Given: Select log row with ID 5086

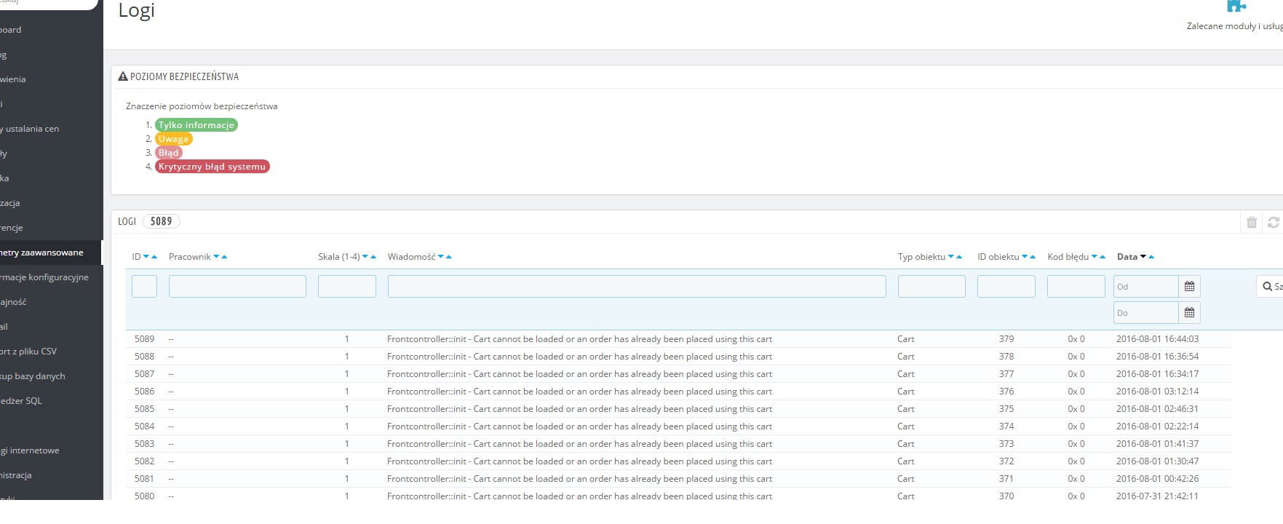Looking at the screenshot, I should pyautogui.click(x=678, y=392).
